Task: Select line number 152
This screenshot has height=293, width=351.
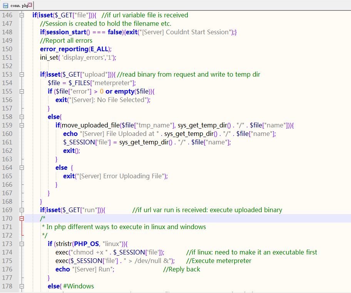Action: click(x=7, y=66)
